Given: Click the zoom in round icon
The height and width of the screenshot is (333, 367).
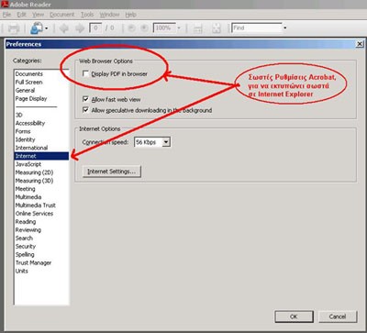Looking at the screenshot, I should pyautogui.click(x=144, y=28).
